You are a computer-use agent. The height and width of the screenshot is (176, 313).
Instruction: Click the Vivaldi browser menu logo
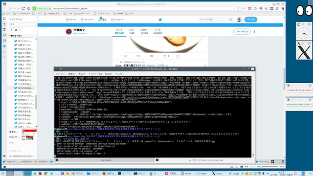(4, 4)
